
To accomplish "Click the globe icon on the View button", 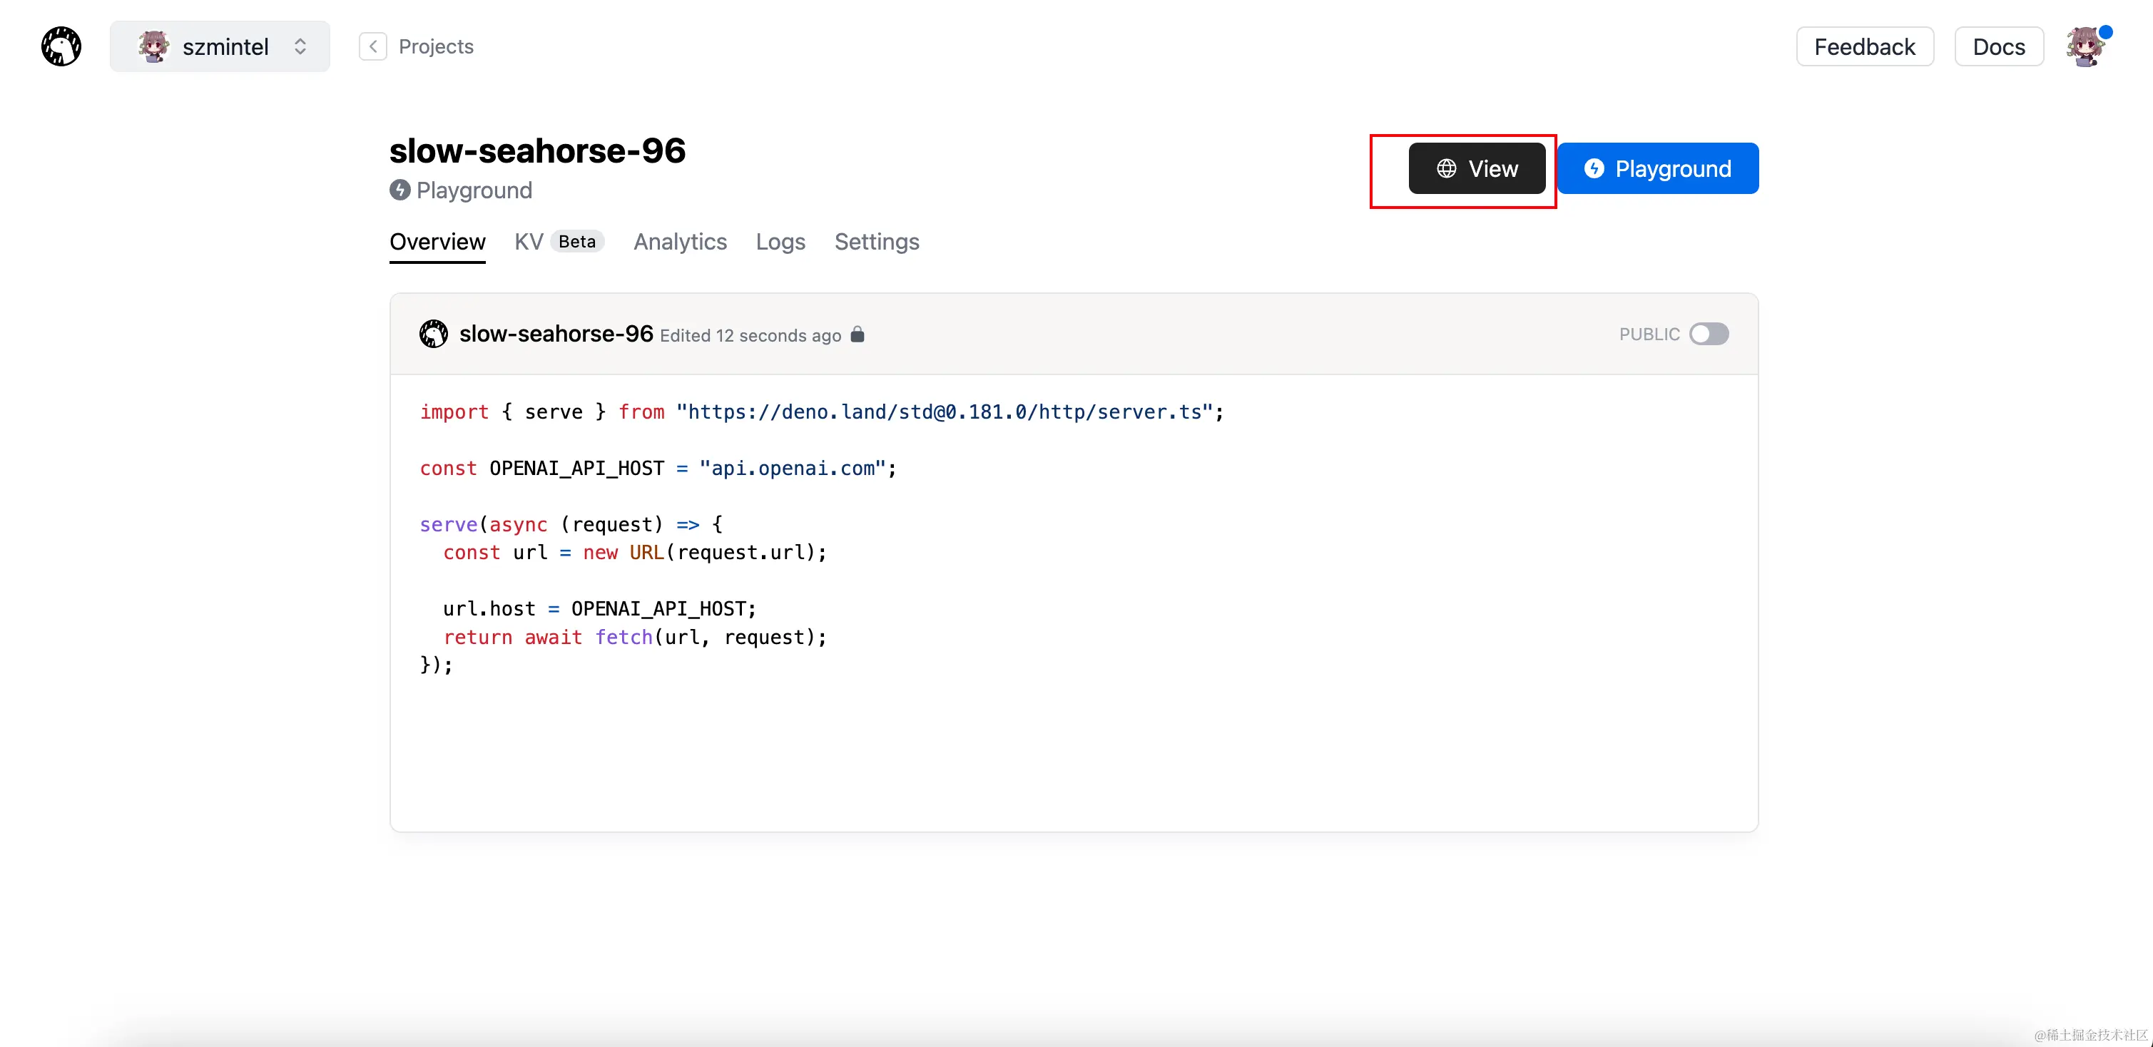I will (x=1447, y=169).
